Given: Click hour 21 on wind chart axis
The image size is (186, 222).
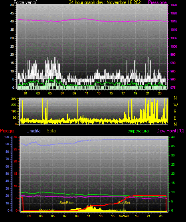Looking at the screenshot, I should click(148, 93).
